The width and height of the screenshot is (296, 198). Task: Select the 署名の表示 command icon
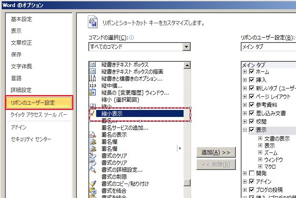(93, 134)
